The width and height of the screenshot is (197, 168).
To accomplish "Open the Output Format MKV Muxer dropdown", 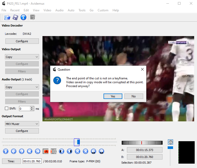I will [22, 124].
